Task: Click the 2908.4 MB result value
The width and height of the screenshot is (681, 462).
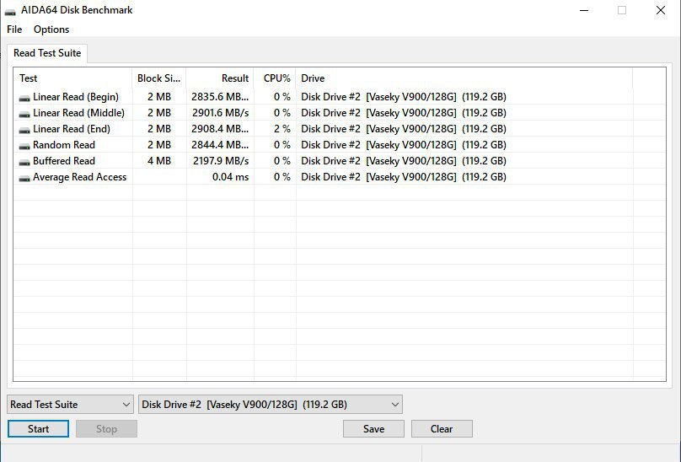Action: 220,129
